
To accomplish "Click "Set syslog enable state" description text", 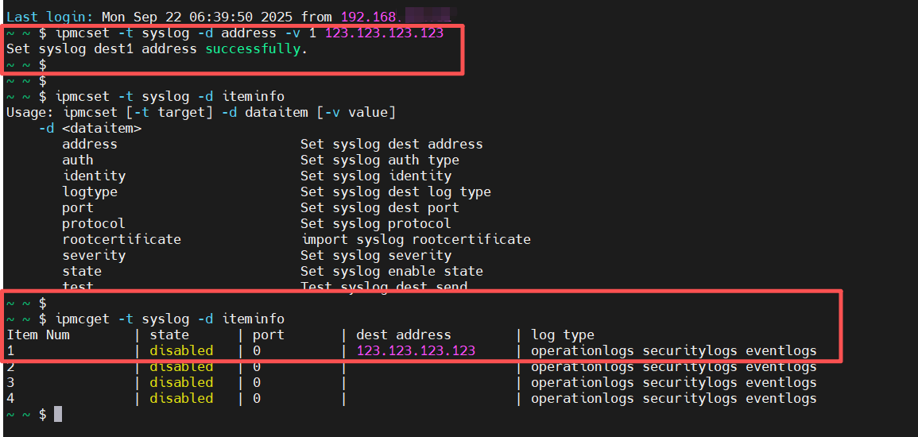I will (391, 271).
